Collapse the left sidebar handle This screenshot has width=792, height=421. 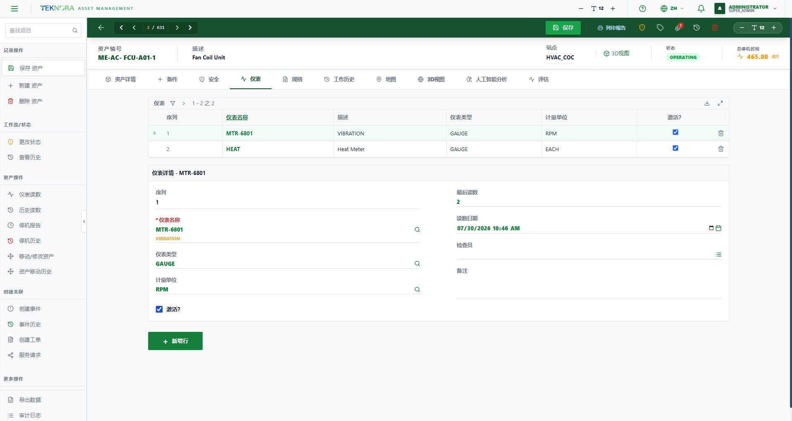click(84, 222)
